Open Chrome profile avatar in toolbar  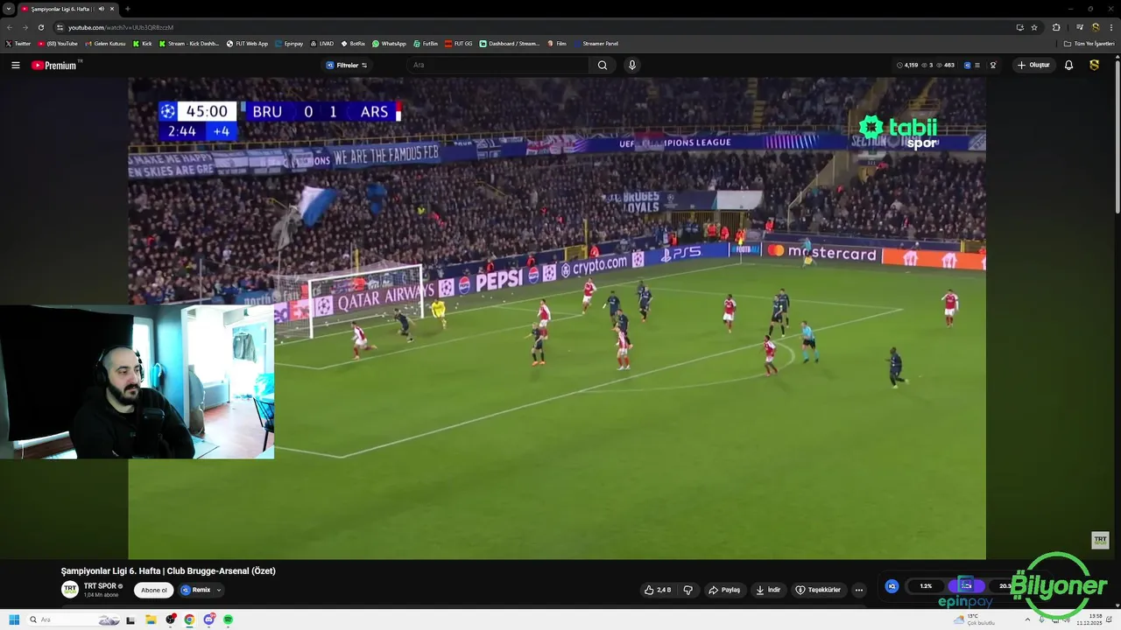(x=1096, y=27)
